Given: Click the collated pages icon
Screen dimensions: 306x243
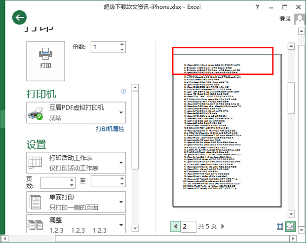Looking at the screenshot, I should pyautogui.click(x=36, y=225).
